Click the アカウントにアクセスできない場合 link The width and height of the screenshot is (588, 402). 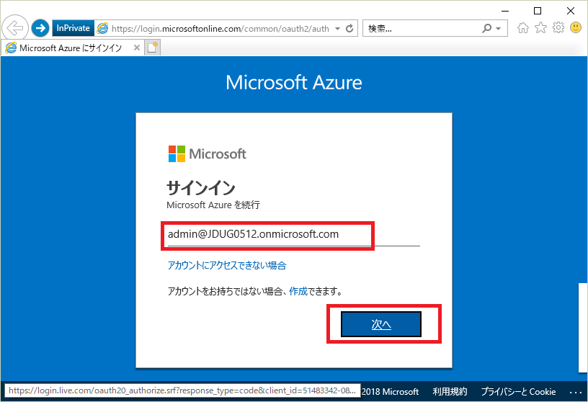[227, 266]
